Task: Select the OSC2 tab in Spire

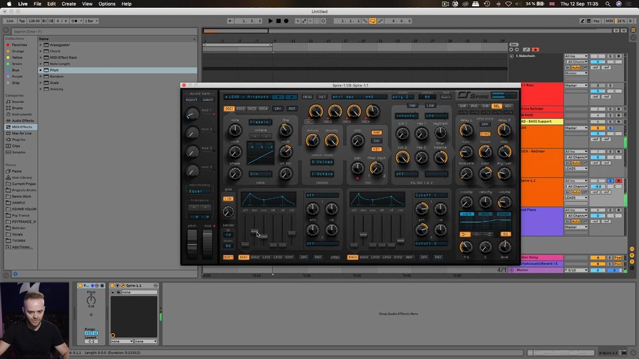Action: [240, 108]
